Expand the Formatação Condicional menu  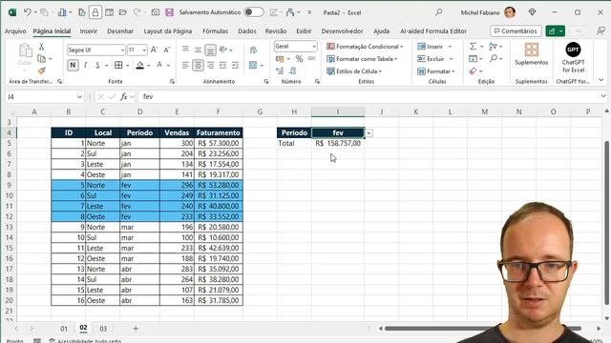365,47
